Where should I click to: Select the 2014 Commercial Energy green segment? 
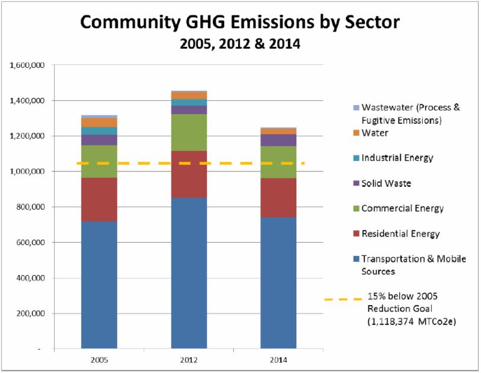(278, 162)
